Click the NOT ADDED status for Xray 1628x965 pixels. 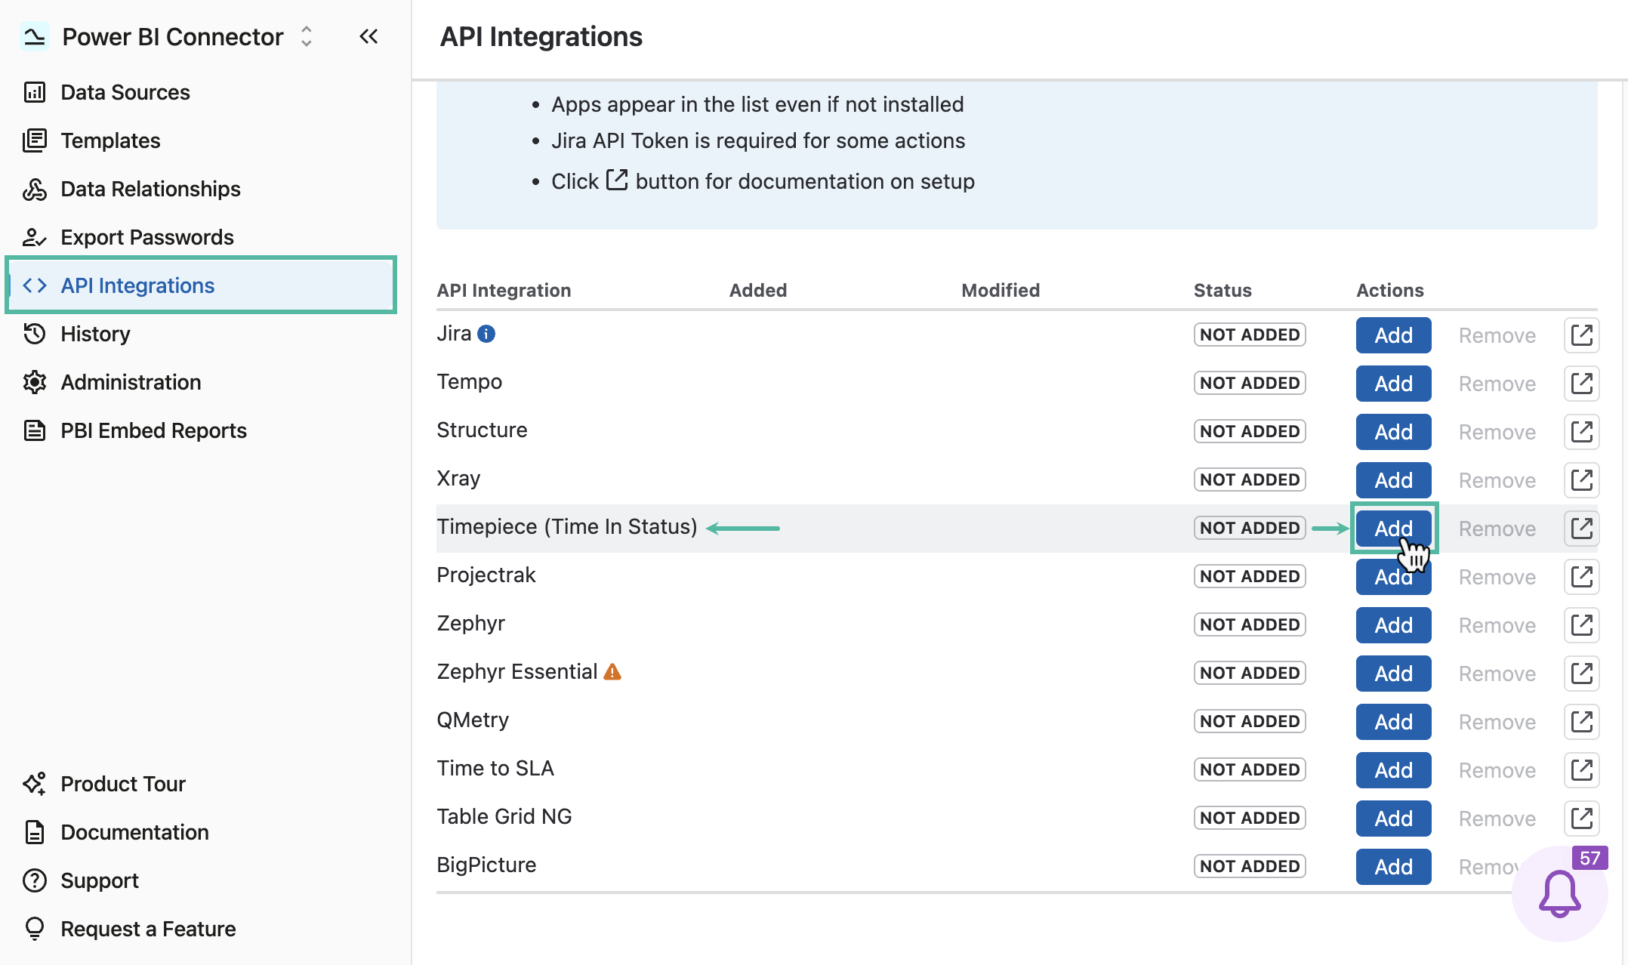click(1250, 479)
